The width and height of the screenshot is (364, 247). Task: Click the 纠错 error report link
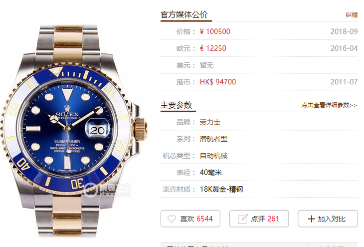[352, 15]
